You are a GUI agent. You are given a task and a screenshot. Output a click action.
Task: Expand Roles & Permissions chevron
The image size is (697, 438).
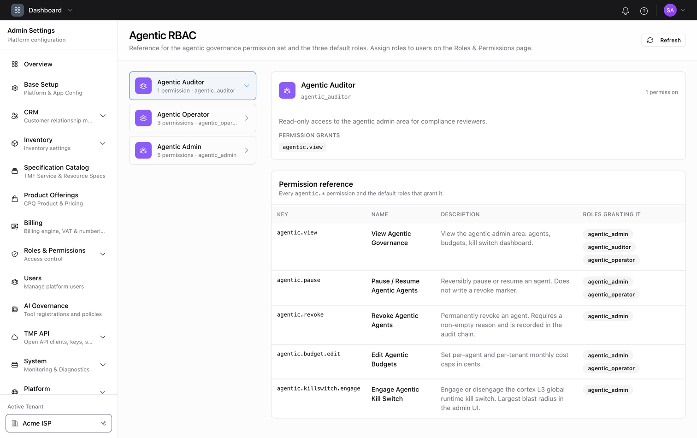click(103, 254)
